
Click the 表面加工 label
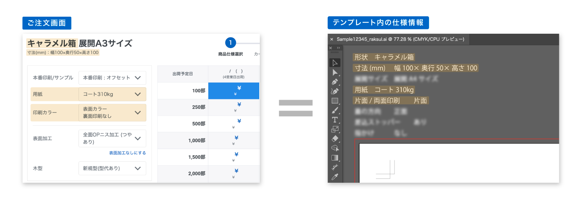[43, 138]
